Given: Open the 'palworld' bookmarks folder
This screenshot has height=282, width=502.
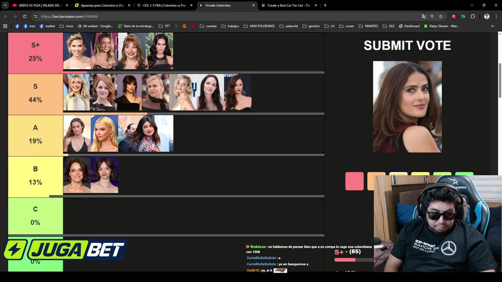Looking at the screenshot, I should pyautogui.click(x=289, y=26).
